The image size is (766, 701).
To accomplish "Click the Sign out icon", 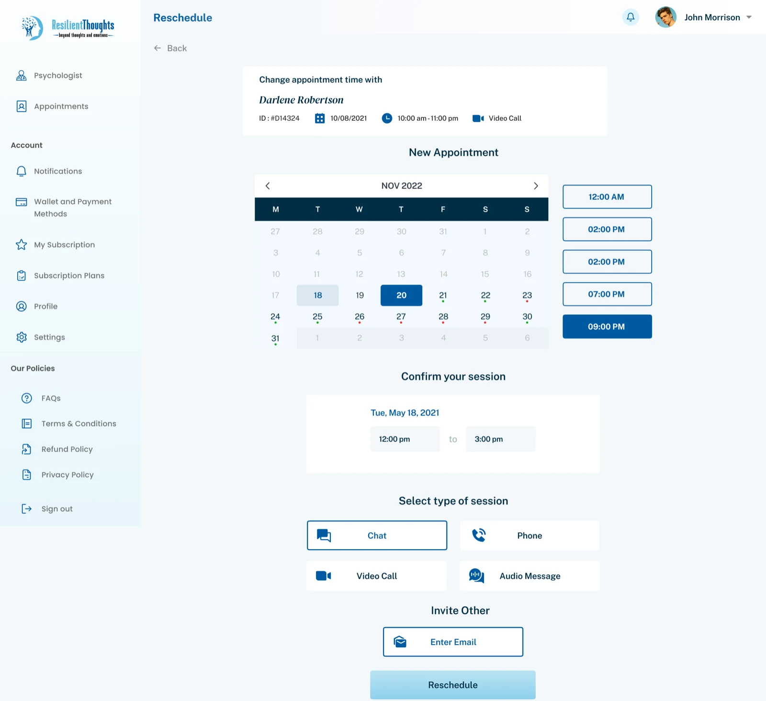I will [x=27, y=509].
